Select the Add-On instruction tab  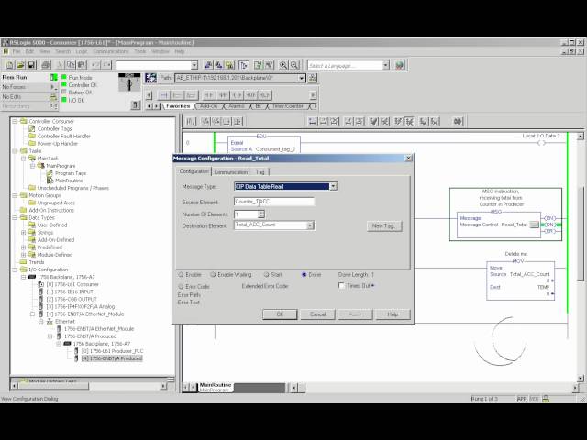(x=208, y=106)
